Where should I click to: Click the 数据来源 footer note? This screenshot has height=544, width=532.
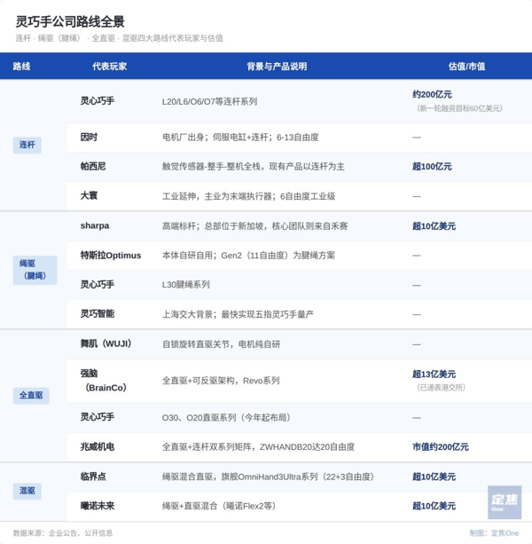coord(63,532)
